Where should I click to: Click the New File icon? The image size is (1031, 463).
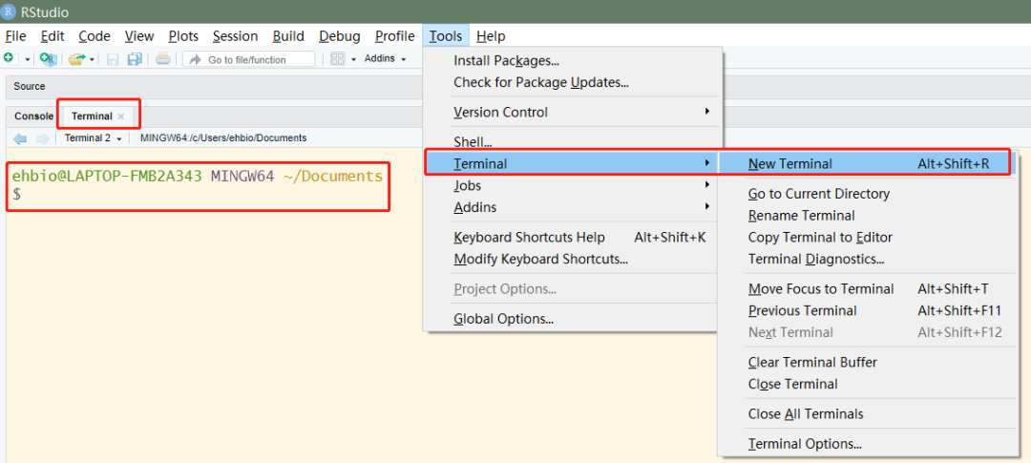click(10, 59)
